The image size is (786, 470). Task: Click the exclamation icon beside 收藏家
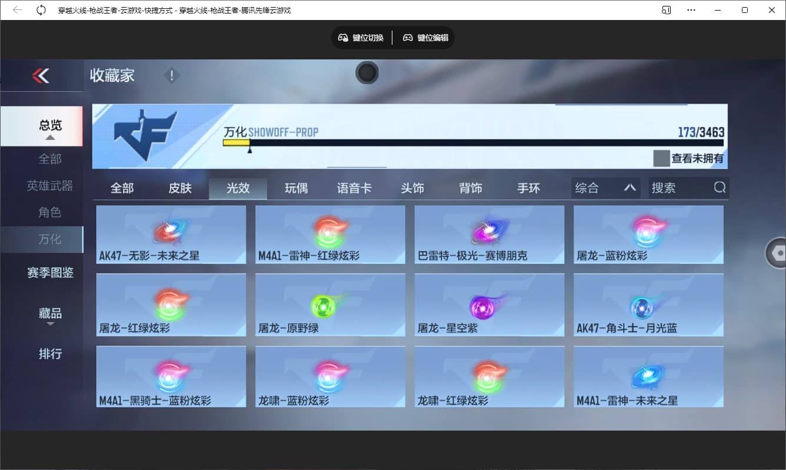171,75
